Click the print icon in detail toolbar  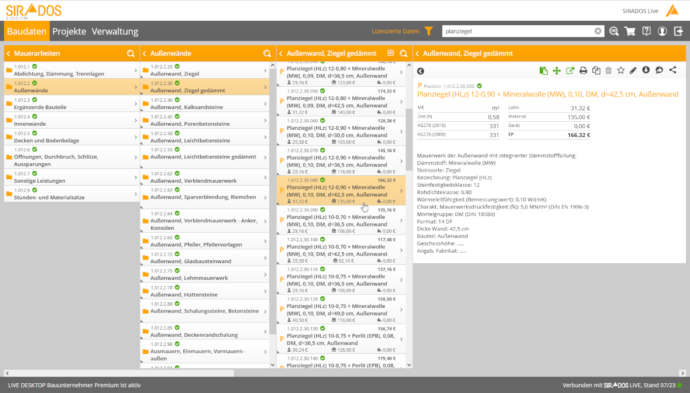coord(583,71)
